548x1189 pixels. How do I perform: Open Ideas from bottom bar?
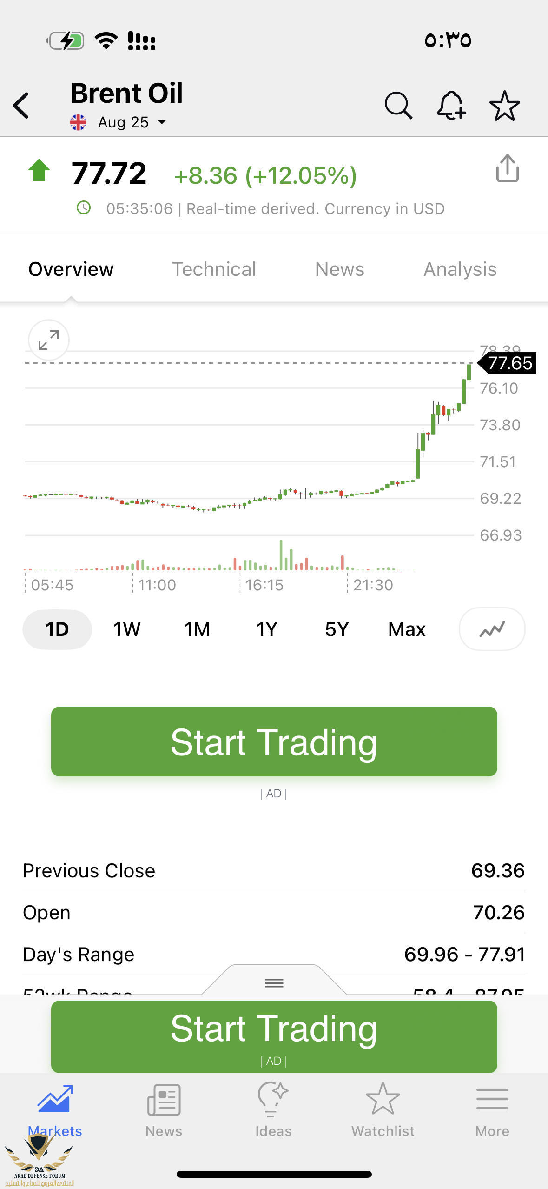pos(273,1110)
